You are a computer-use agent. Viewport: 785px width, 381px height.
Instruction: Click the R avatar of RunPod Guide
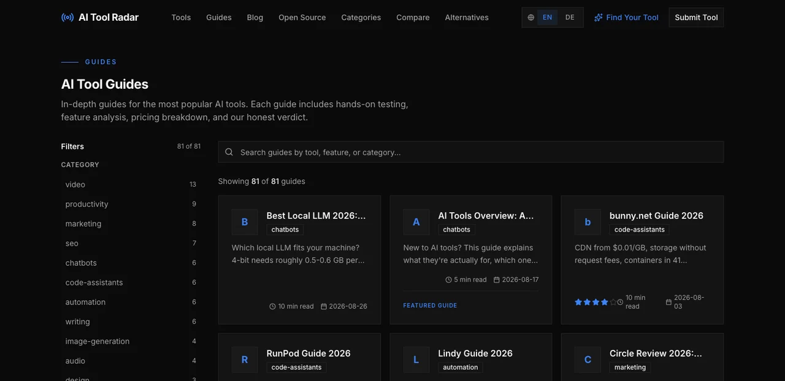[245, 360]
